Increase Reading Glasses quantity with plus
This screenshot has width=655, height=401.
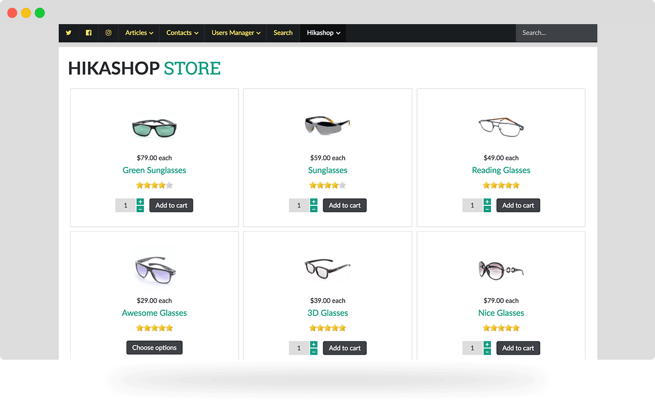(487, 202)
